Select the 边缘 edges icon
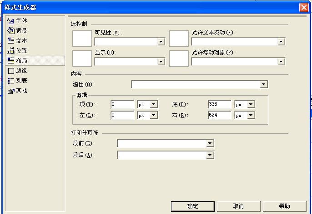 point(11,71)
